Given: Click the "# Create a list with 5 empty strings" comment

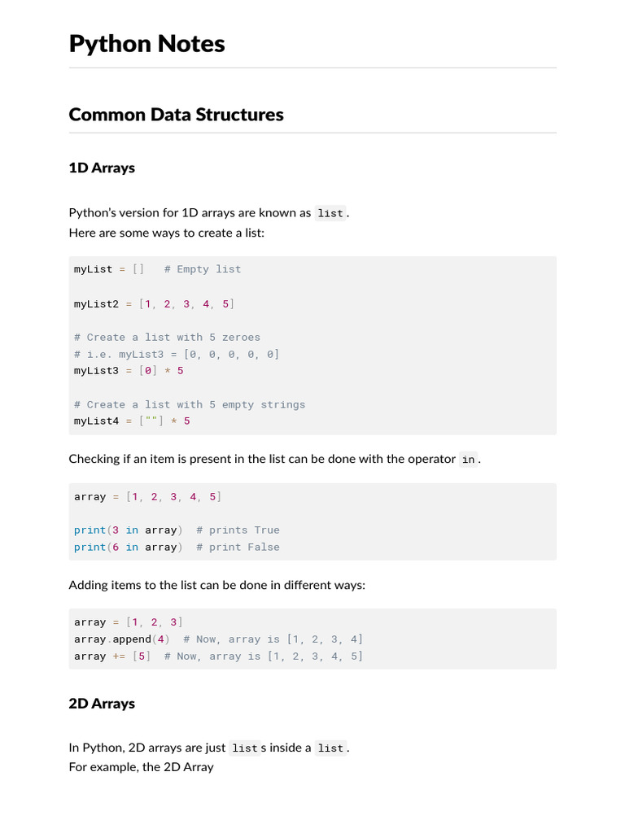Looking at the screenshot, I should coord(190,404).
